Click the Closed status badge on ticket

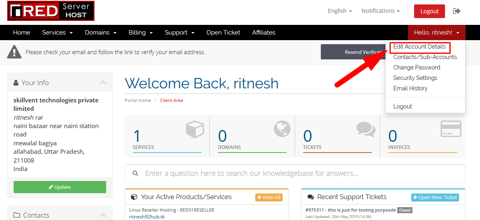405,210
